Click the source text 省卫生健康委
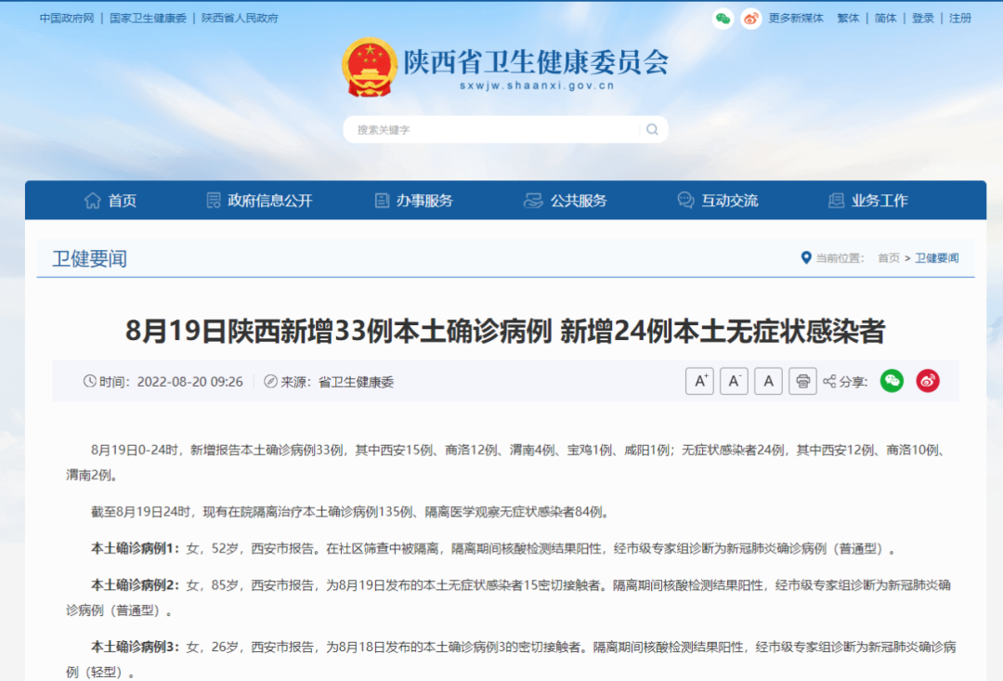This screenshot has width=1003, height=681. [x=357, y=382]
